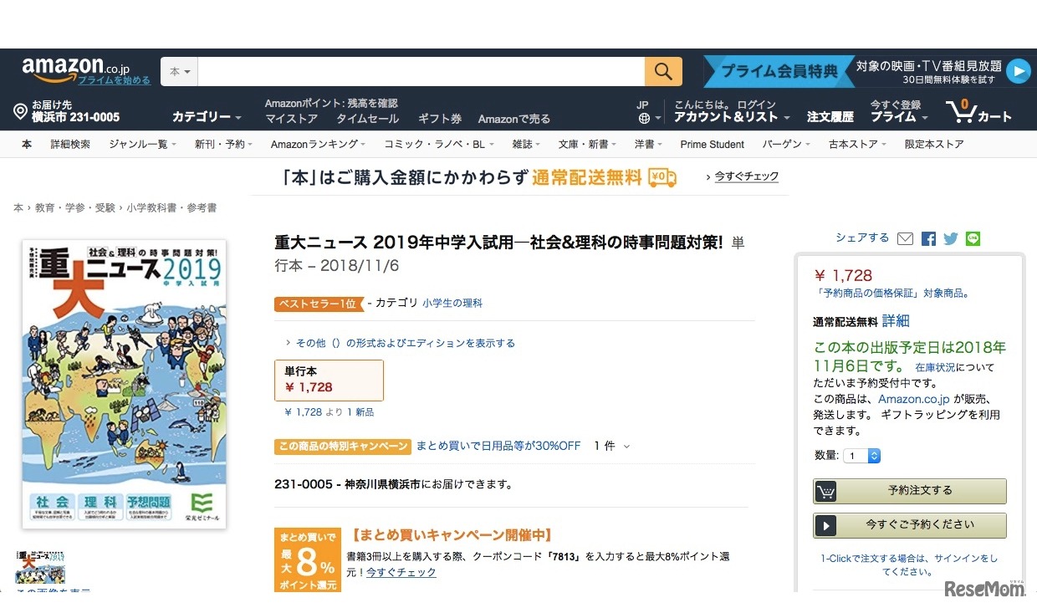
Task: Click 1 新品 offers link
Action: click(360, 412)
